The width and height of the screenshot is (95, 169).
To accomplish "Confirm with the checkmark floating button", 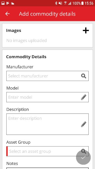I will (83, 157).
